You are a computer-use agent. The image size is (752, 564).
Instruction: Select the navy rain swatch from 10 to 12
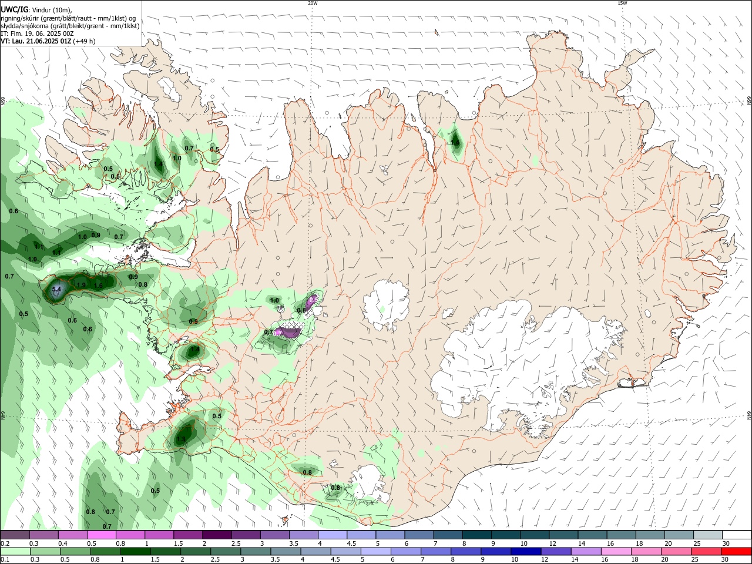pos(526,551)
